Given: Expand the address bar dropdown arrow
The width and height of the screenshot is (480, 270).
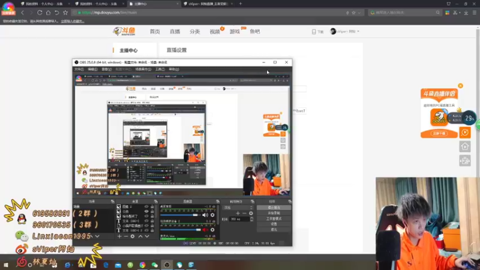Looking at the screenshot, I should (x=359, y=13).
